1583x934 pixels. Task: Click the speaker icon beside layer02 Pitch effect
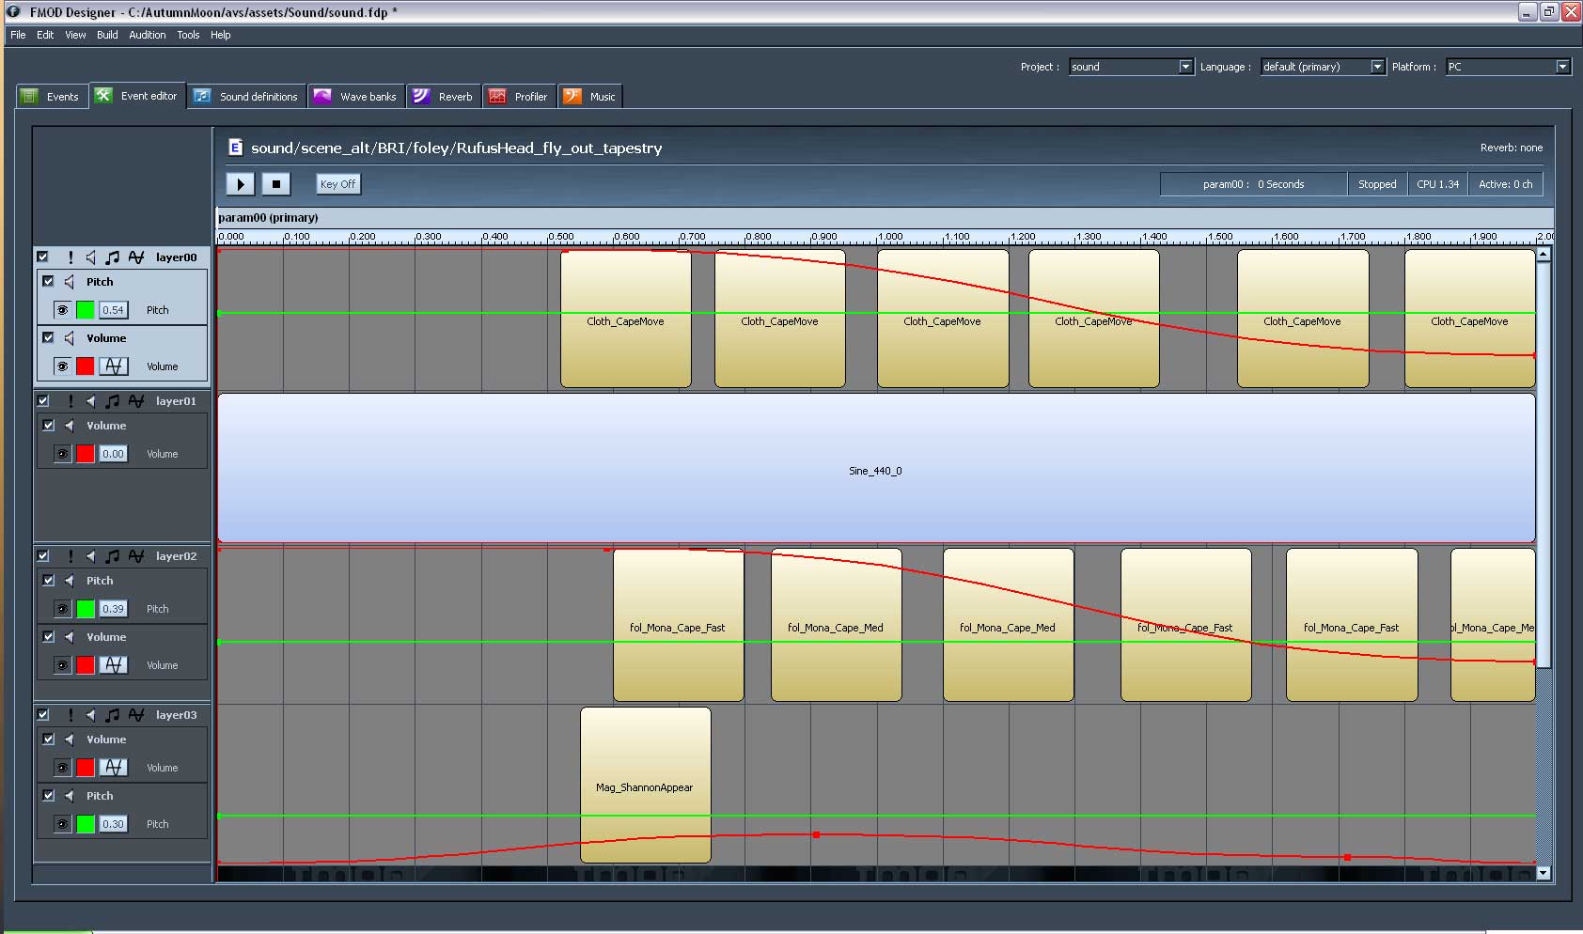pyautogui.click(x=69, y=581)
